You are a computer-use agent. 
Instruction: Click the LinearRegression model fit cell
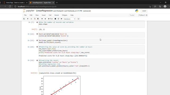click(91, 41)
